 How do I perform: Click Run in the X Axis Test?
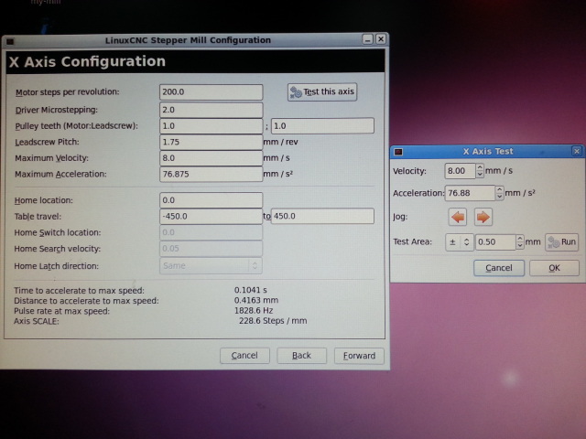[x=561, y=241]
